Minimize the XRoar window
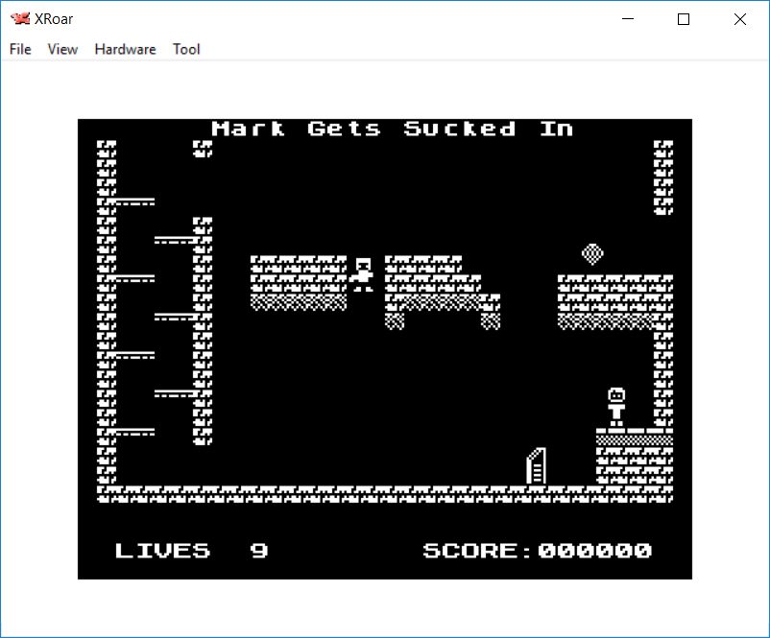Viewport: 770px width, 638px height. tap(629, 19)
